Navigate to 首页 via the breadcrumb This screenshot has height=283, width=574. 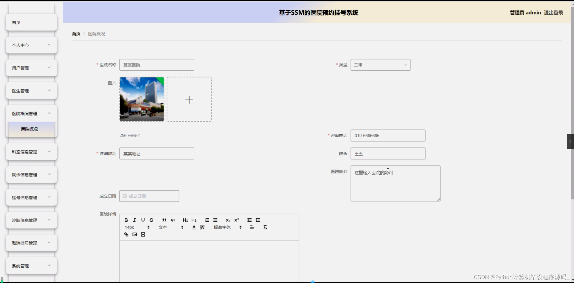click(76, 34)
